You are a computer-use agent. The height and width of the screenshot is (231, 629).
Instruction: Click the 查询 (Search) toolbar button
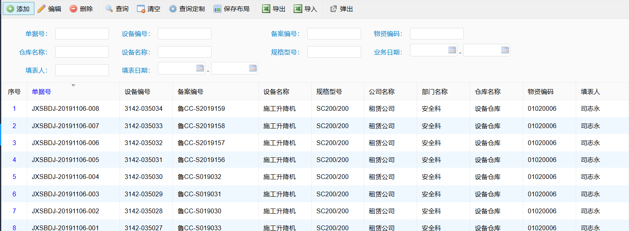[117, 9]
